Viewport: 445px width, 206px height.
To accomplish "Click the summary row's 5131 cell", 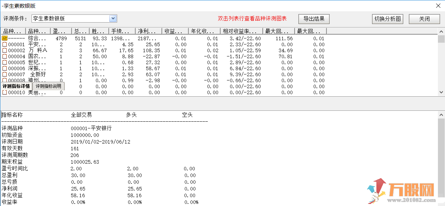I will click(80, 38).
